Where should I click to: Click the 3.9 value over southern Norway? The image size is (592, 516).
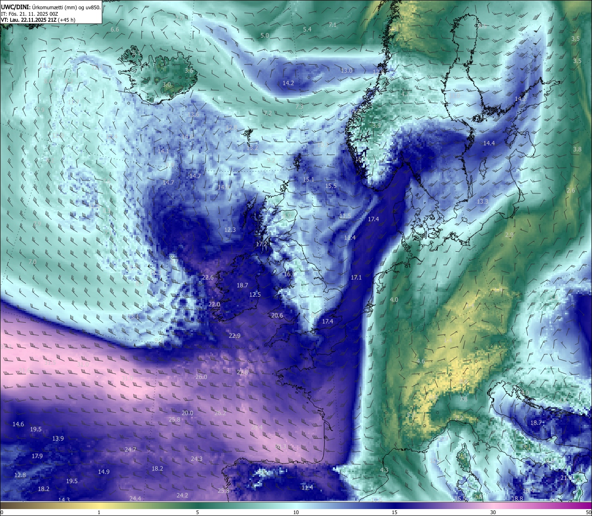(x=376, y=125)
